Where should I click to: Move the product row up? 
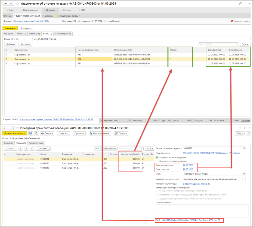(x=20, y=148)
